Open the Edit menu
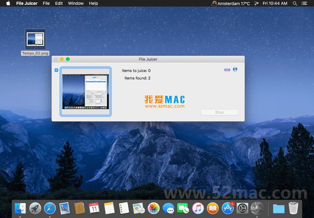This screenshot has height=218, width=314. pyautogui.click(x=59, y=3)
